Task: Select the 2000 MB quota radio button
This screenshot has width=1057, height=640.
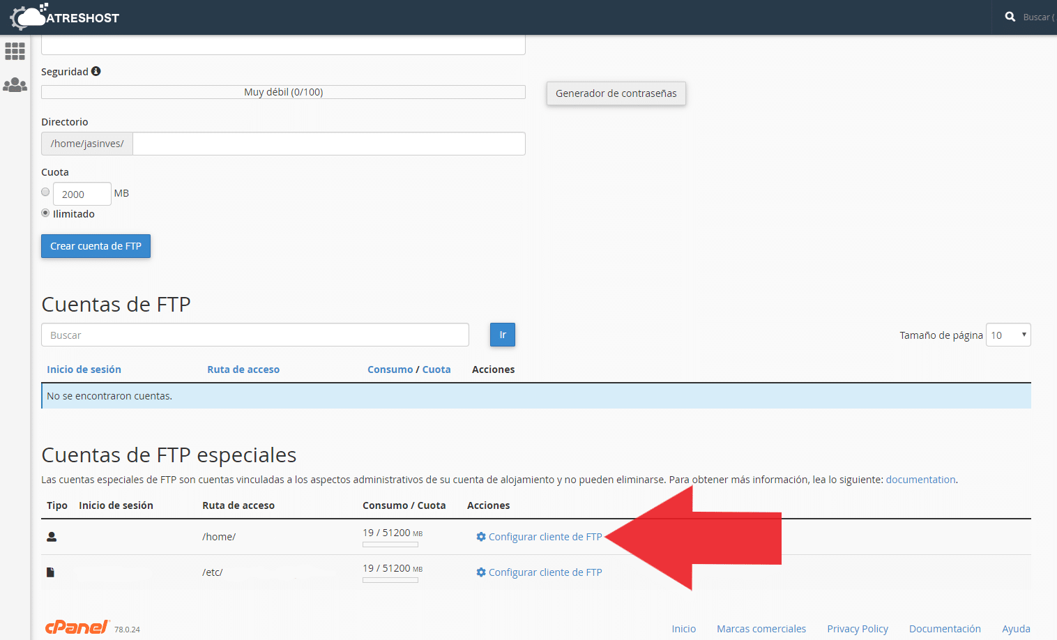Action: (45, 191)
